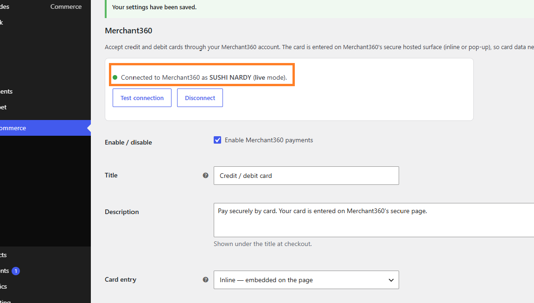Image resolution: width=534 pixels, height=303 pixels.
Task: Click the Description text area
Action: pyautogui.click(x=374, y=220)
